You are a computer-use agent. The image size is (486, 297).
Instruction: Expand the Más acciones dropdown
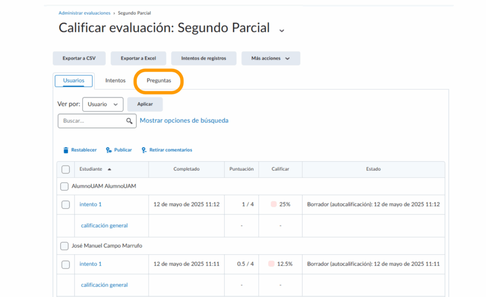pos(271,58)
